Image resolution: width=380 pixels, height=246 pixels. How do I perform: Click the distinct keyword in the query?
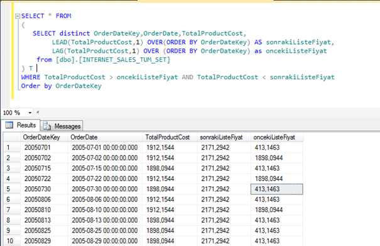(75, 33)
